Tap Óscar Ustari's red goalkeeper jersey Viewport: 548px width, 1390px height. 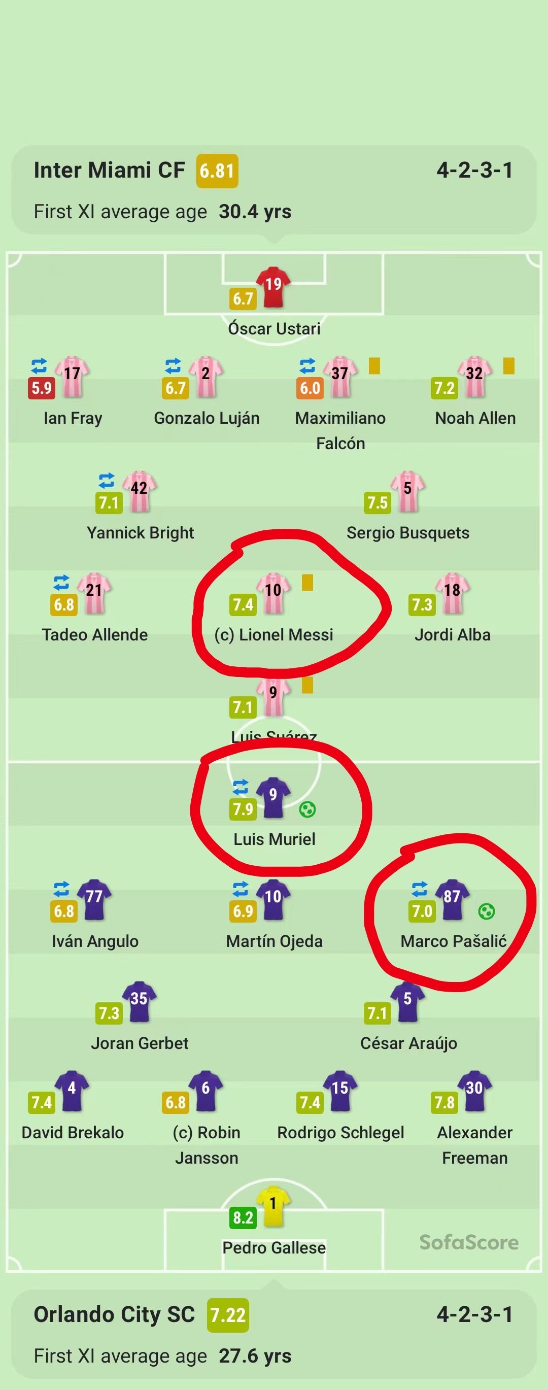coord(273,287)
